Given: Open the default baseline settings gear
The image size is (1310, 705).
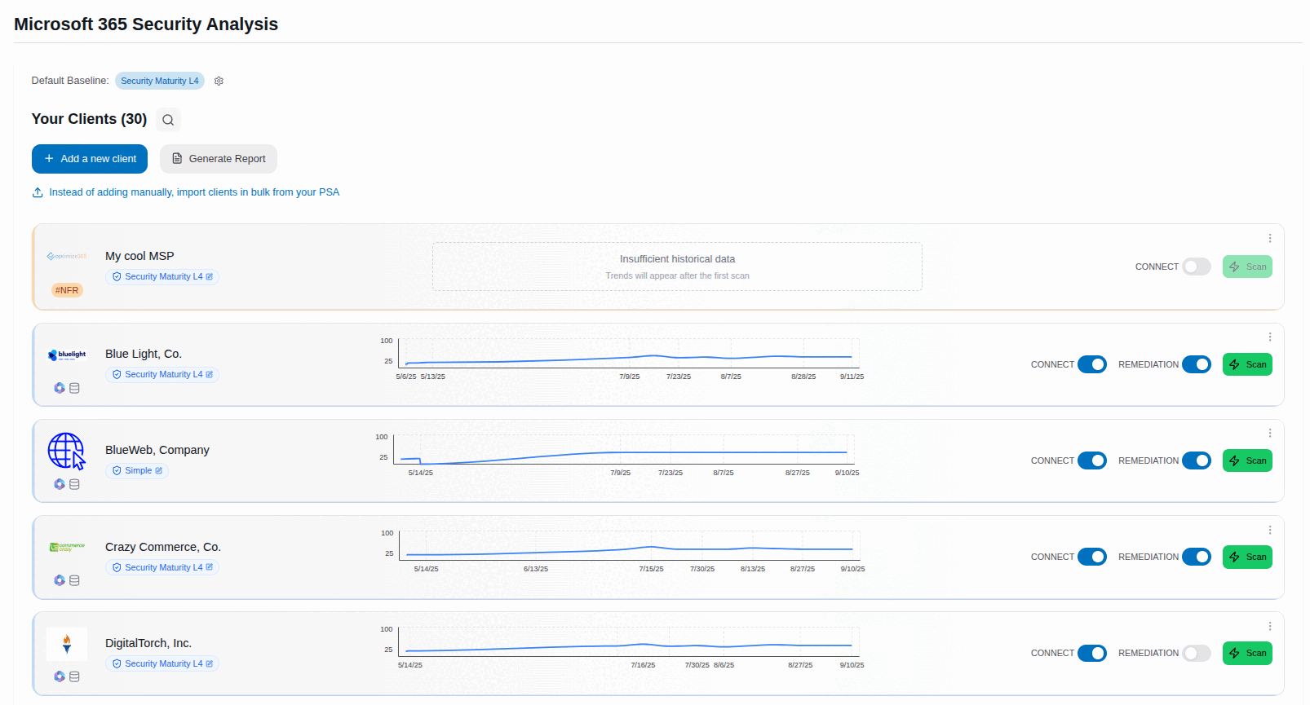Looking at the screenshot, I should coord(219,81).
